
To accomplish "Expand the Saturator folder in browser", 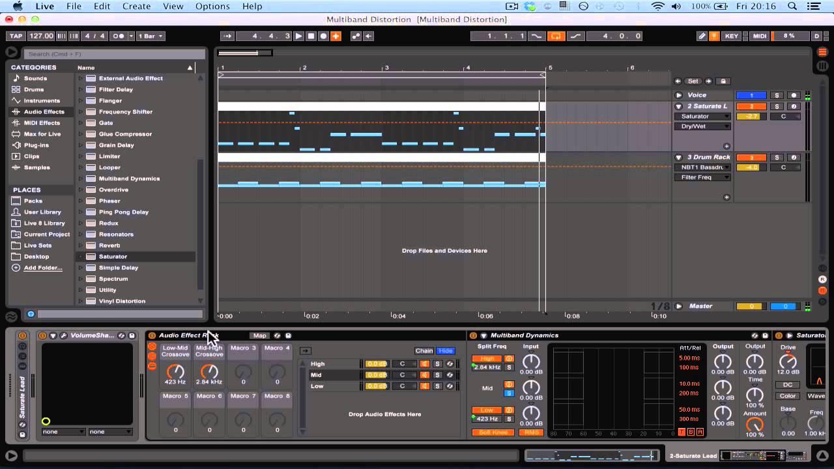I will 81,257.
